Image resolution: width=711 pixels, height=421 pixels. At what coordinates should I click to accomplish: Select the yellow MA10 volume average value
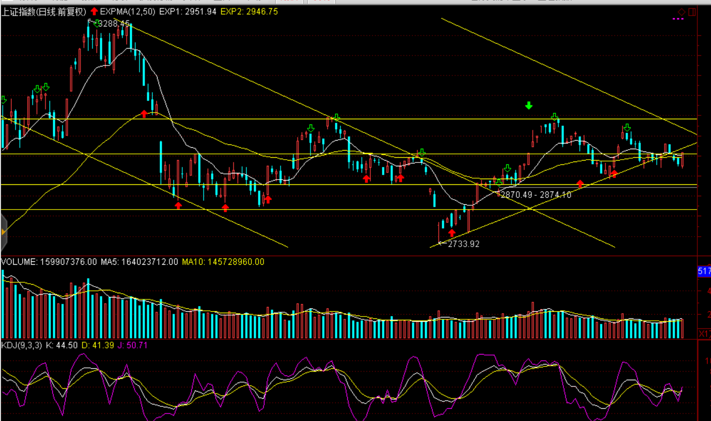[x=223, y=262]
